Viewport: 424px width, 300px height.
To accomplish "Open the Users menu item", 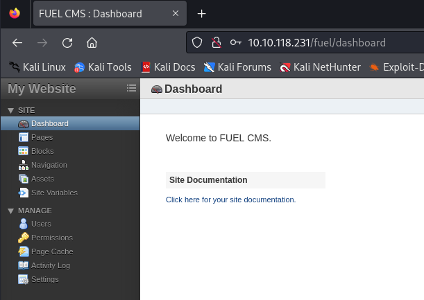I will click(x=70, y=224).
